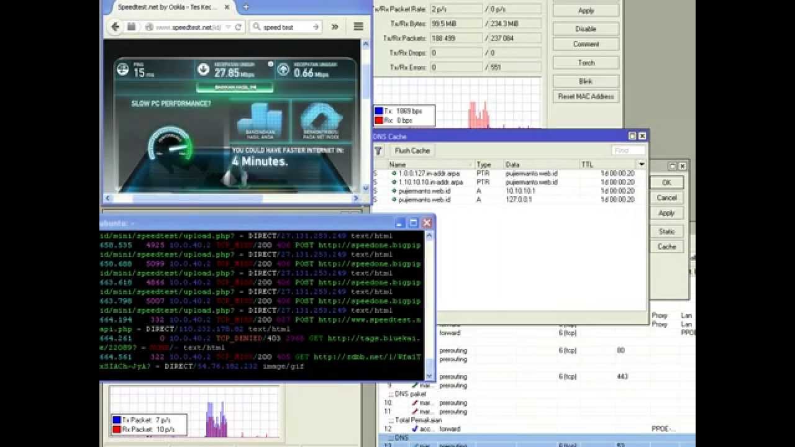
Task: Click the globe icon in address bar
Action: pos(149,27)
